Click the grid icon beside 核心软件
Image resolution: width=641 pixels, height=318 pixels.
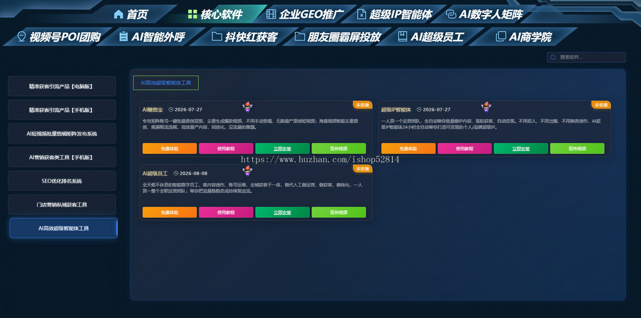tap(192, 14)
